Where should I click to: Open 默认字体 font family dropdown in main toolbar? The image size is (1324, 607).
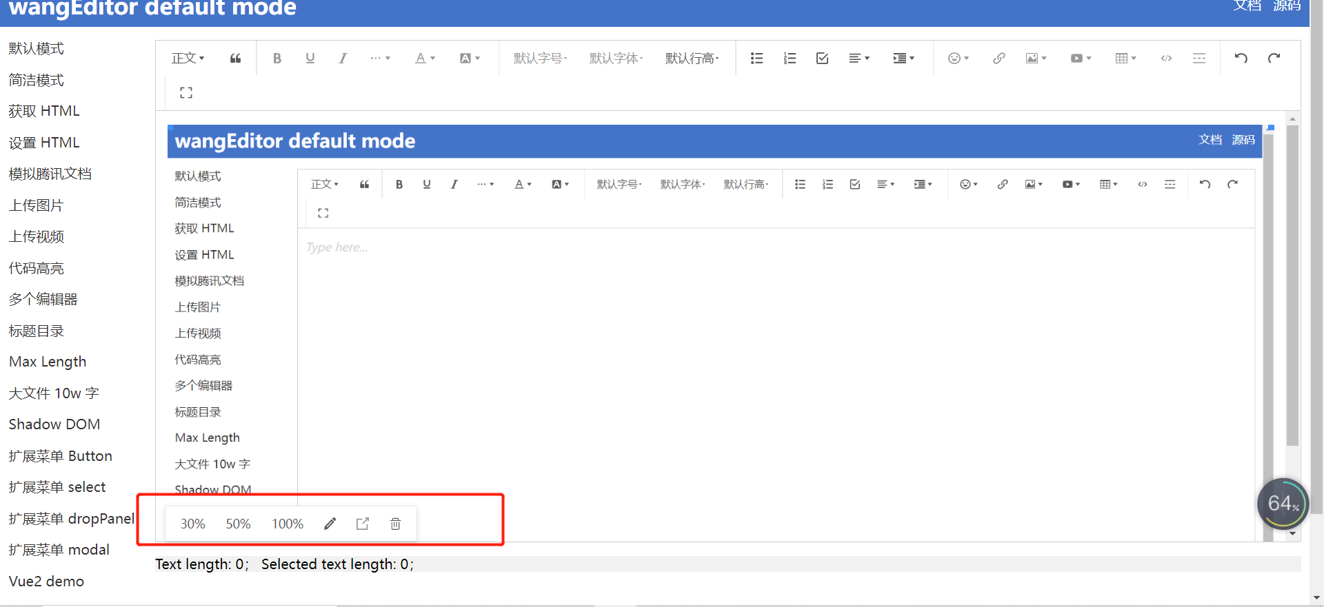(x=616, y=59)
